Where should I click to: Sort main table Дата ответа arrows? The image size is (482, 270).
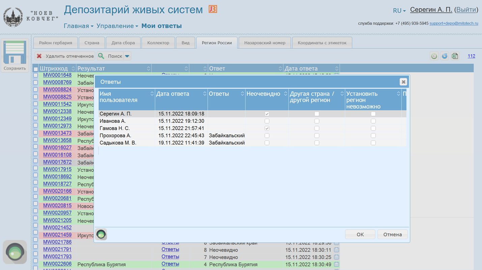point(337,69)
